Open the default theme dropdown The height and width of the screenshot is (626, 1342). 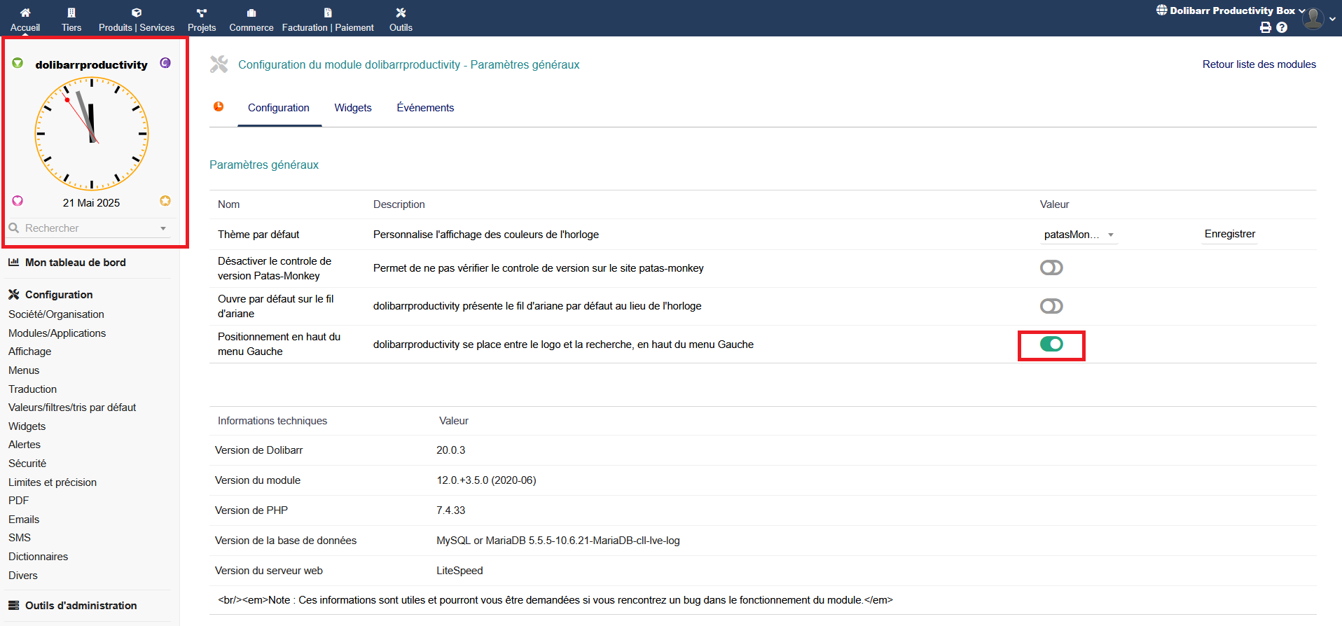1079,235
